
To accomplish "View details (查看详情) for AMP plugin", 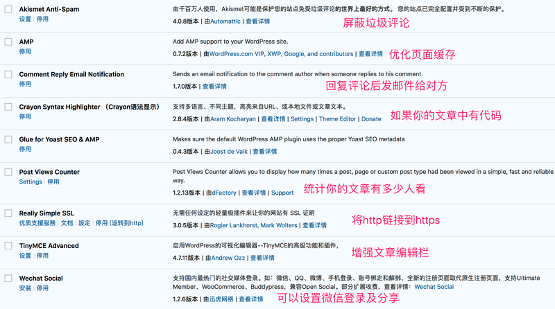I will (x=370, y=54).
